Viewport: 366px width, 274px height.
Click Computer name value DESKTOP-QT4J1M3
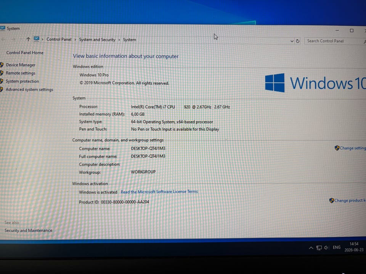tap(148, 148)
